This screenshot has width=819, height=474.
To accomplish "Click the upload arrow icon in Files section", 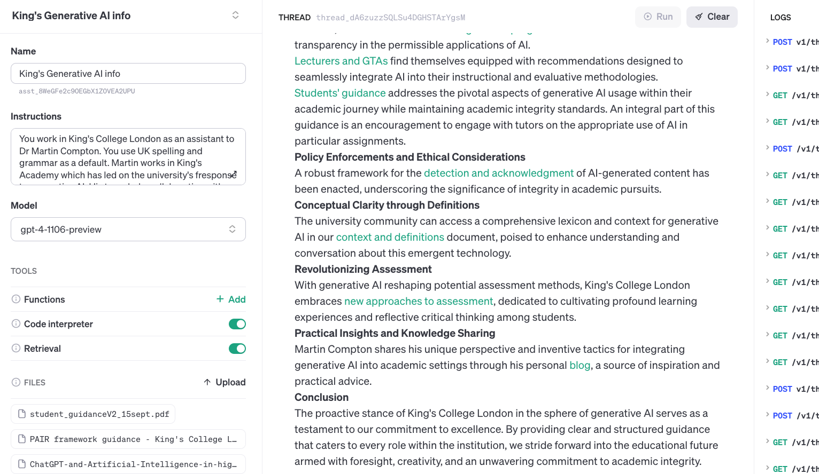I will (208, 382).
